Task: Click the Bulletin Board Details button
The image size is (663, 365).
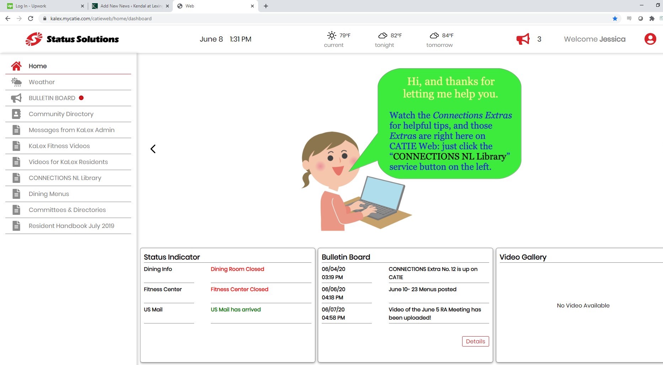Action: coord(475,341)
